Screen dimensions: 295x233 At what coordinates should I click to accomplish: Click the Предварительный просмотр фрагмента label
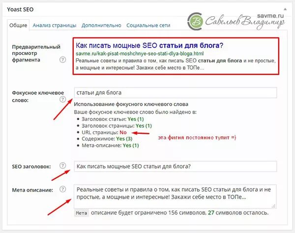(36, 53)
